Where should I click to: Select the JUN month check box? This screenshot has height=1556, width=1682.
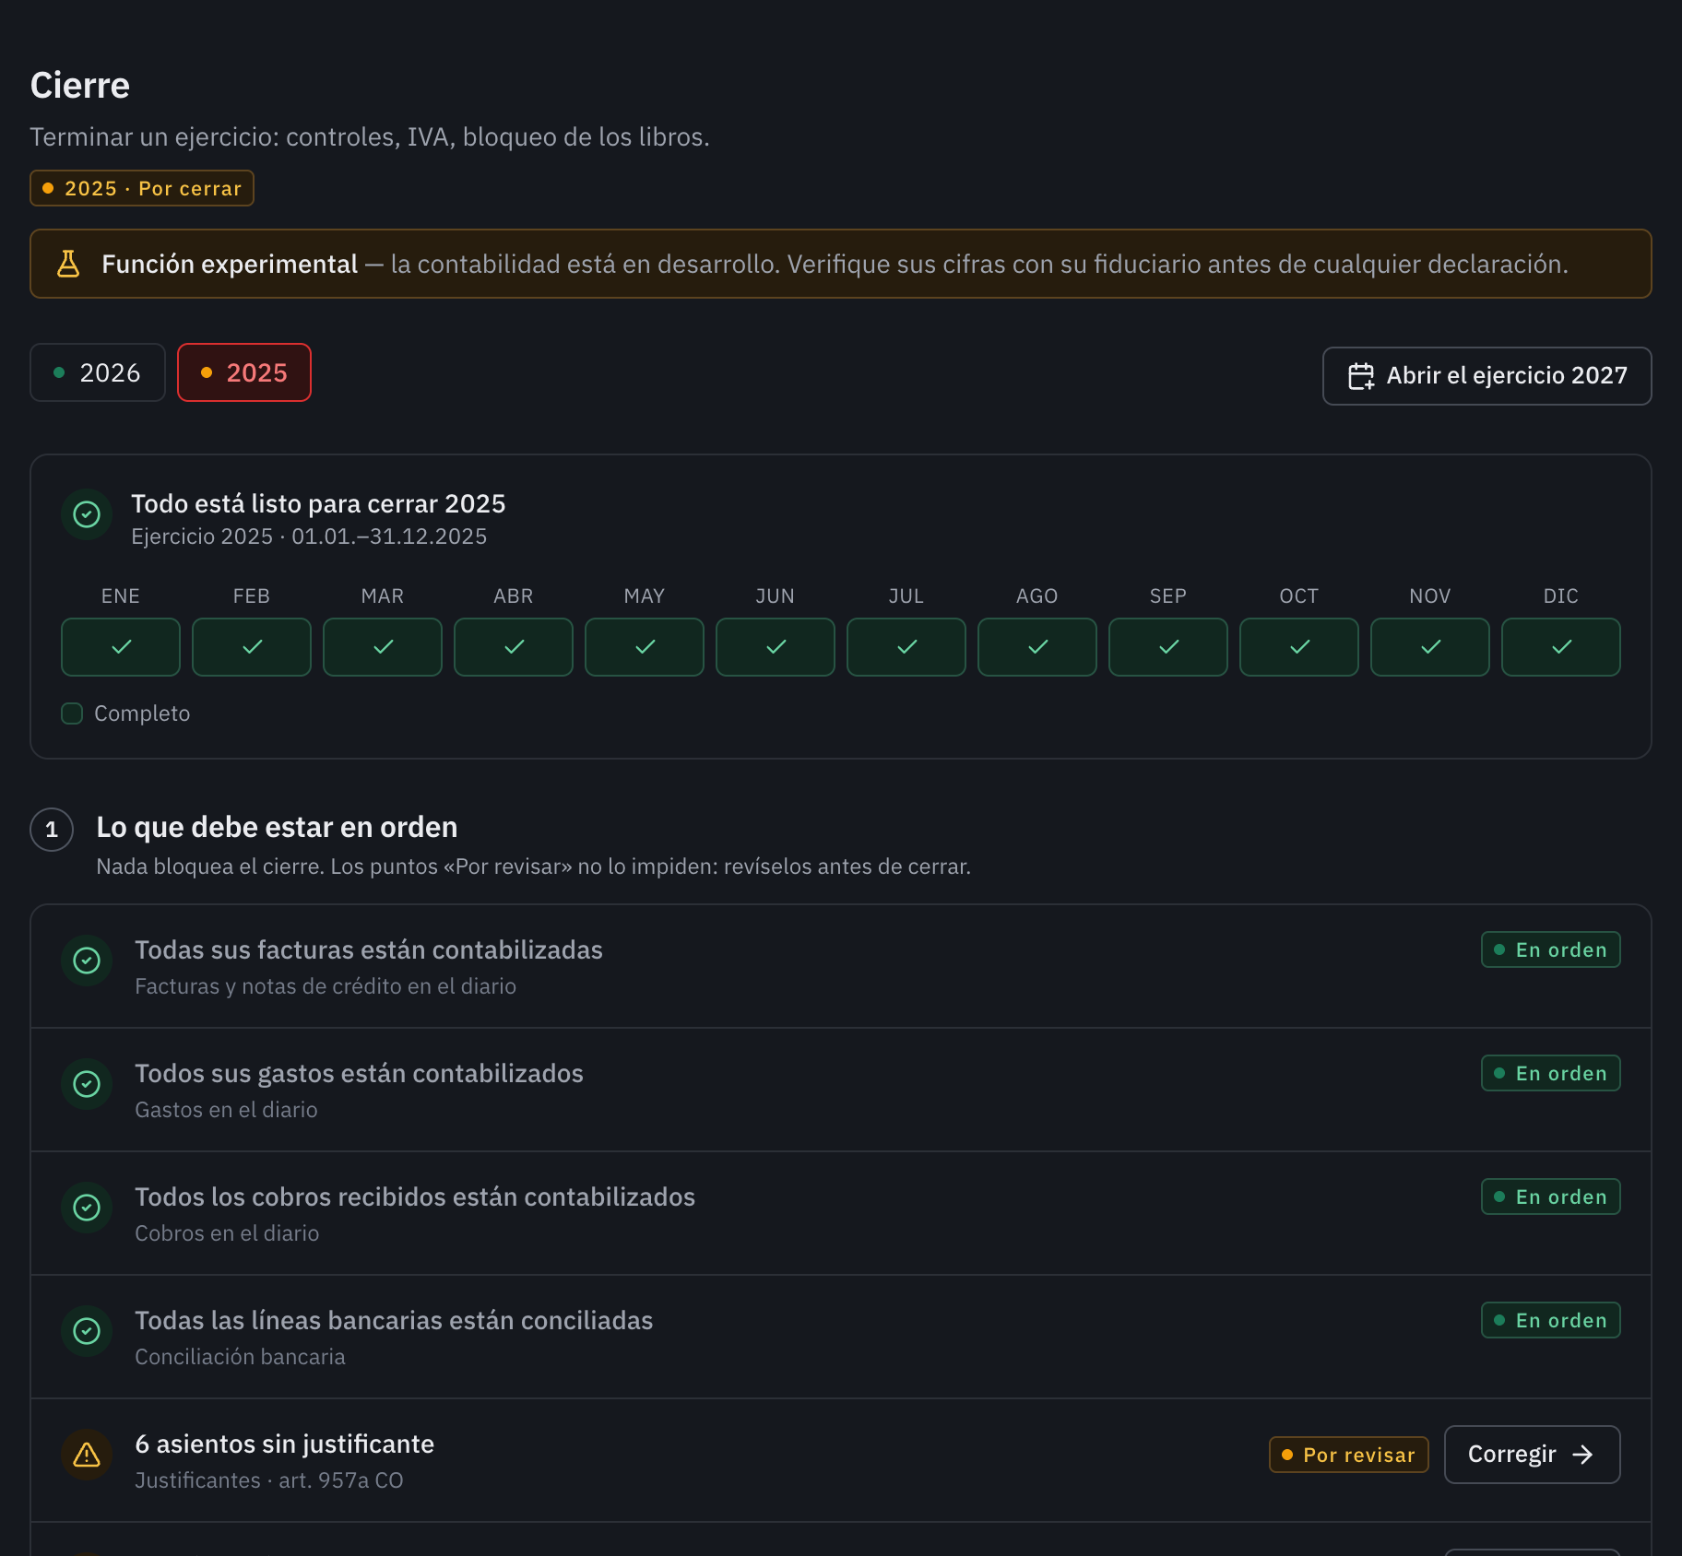[x=776, y=647]
